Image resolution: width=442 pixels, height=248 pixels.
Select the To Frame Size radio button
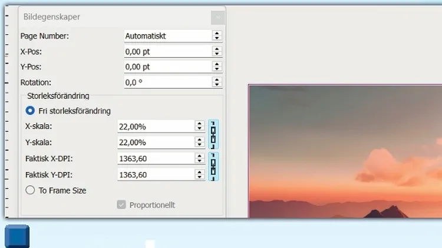tap(30, 190)
